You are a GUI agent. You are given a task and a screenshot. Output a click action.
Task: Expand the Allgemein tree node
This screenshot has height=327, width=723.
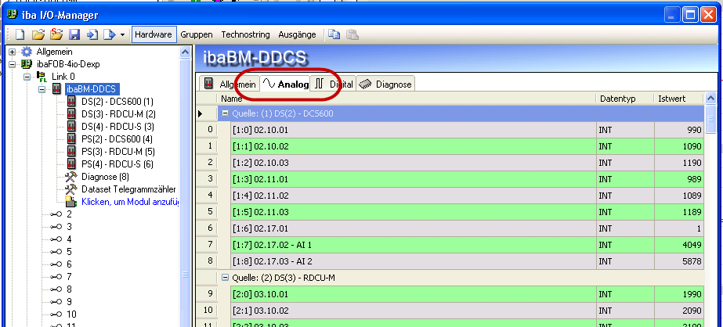pos(13,52)
